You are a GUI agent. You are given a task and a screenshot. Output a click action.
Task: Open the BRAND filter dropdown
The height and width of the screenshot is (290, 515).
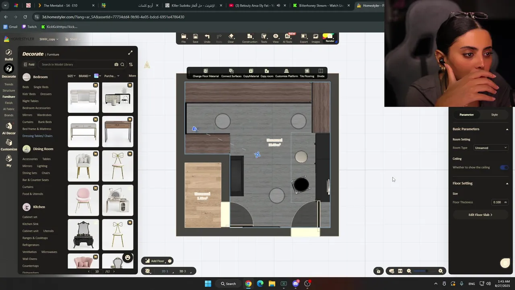(84, 76)
